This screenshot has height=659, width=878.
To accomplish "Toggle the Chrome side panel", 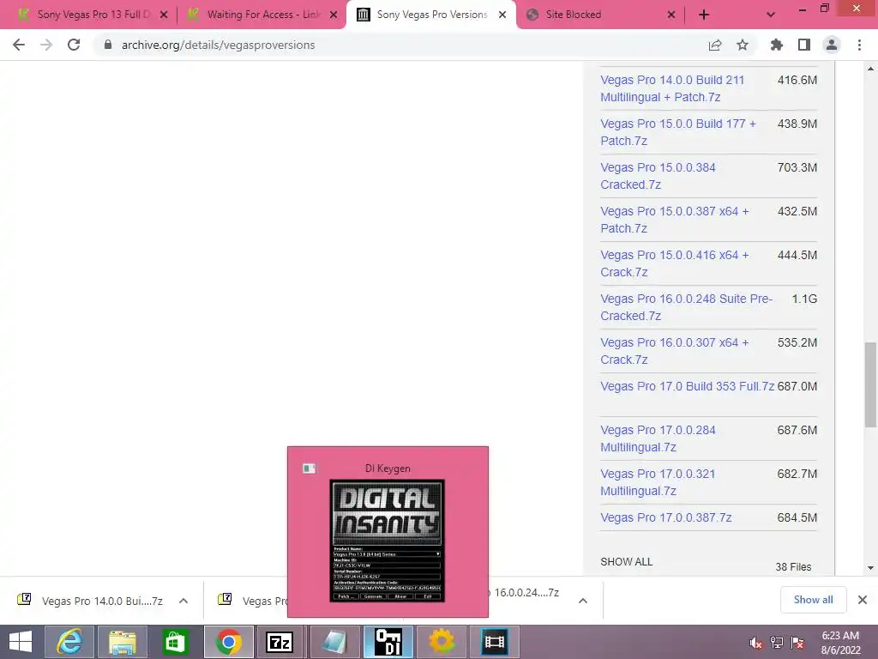I will 804,45.
